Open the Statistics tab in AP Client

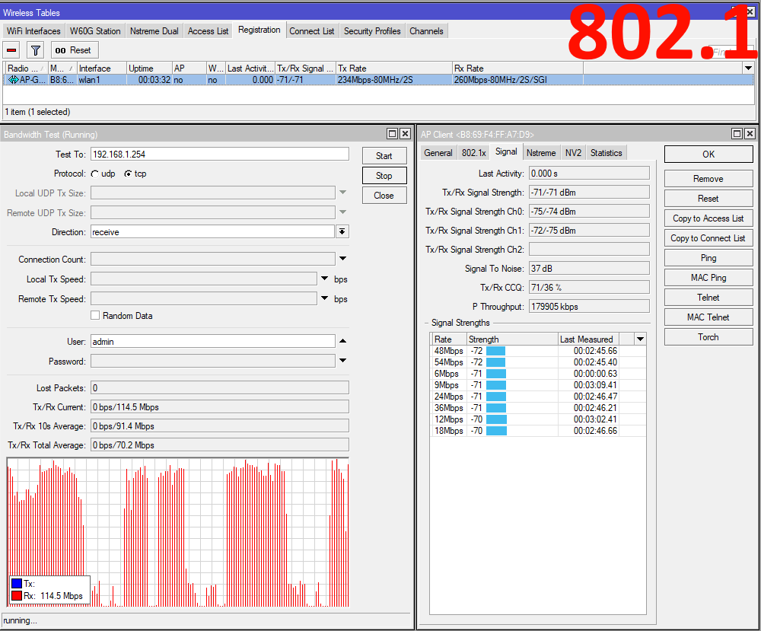[x=607, y=153]
